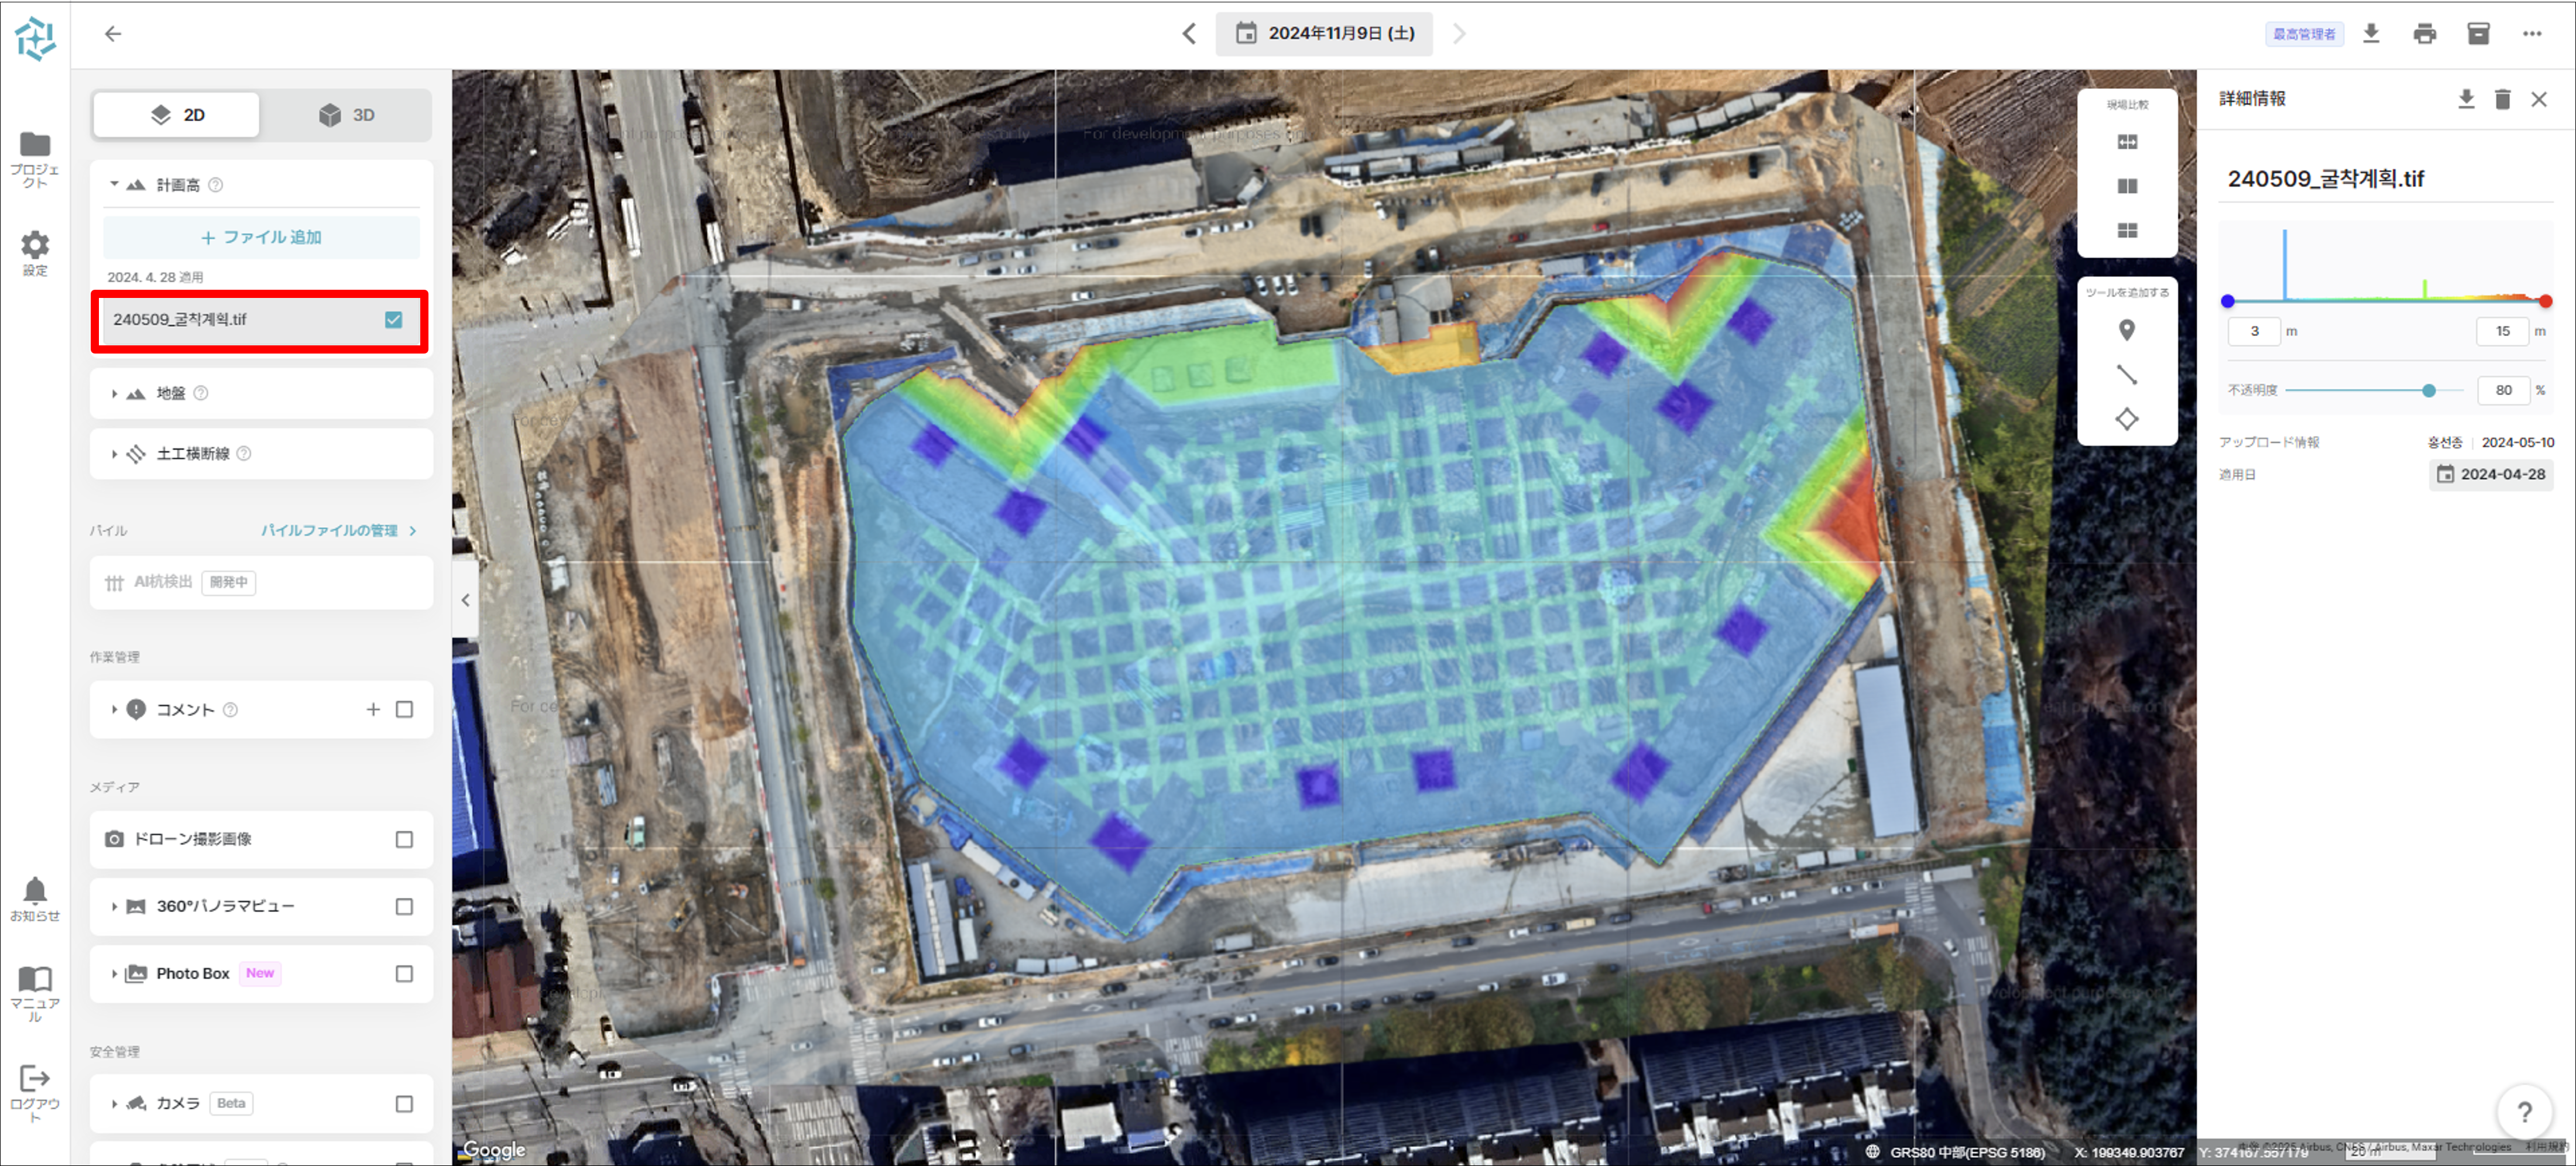Switch to the 3D view tab
The width and height of the screenshot is (2576, 1166).
tap(346, 115)
